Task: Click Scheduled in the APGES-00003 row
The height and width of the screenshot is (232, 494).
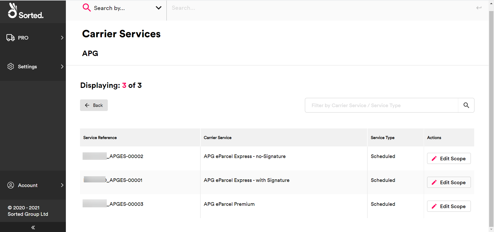Action: (383, 204)
